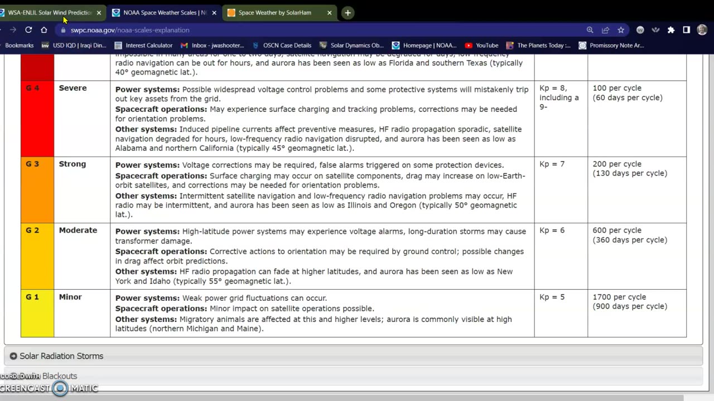714x401 pixels.
Task: Open The Planets Today bookmark
Action: tap(538, 46)
